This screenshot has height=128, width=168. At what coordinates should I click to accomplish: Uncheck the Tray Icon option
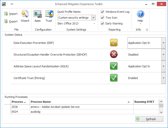102,18
